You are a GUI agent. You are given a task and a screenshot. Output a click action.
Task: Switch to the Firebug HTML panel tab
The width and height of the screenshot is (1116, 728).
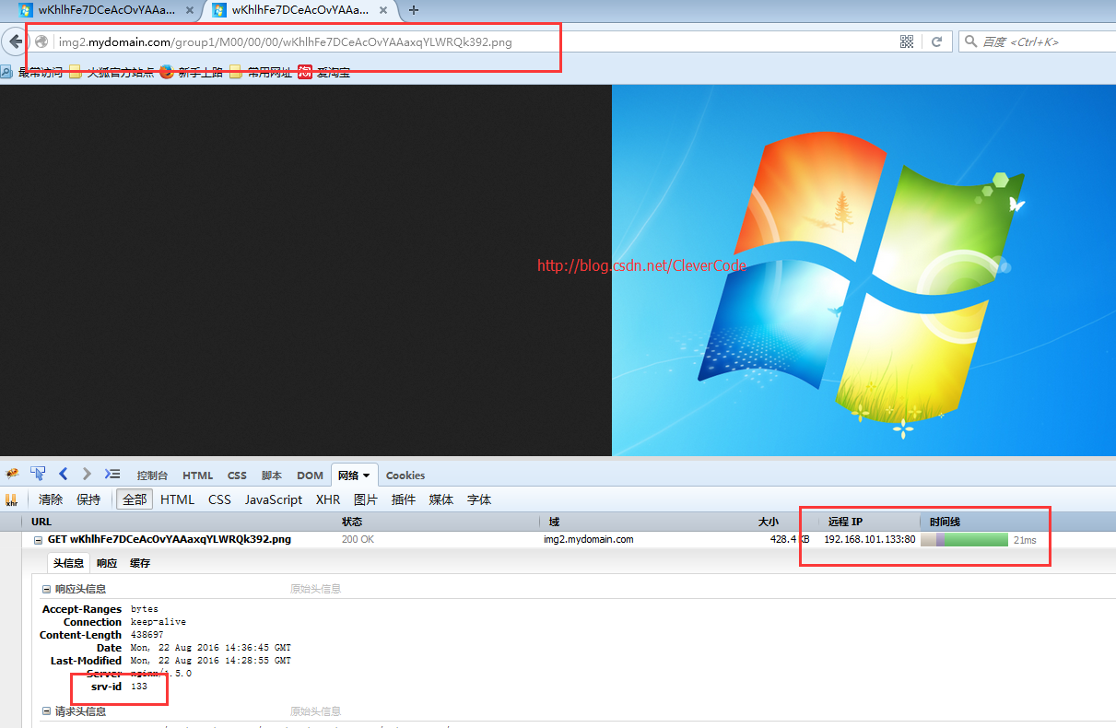point(197,476)
